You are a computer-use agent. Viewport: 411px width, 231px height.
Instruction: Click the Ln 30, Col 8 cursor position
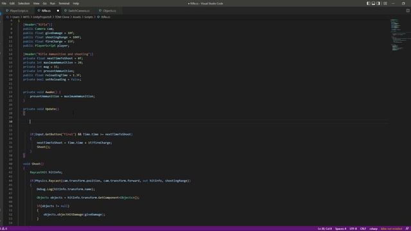click(x=324, y=228)
